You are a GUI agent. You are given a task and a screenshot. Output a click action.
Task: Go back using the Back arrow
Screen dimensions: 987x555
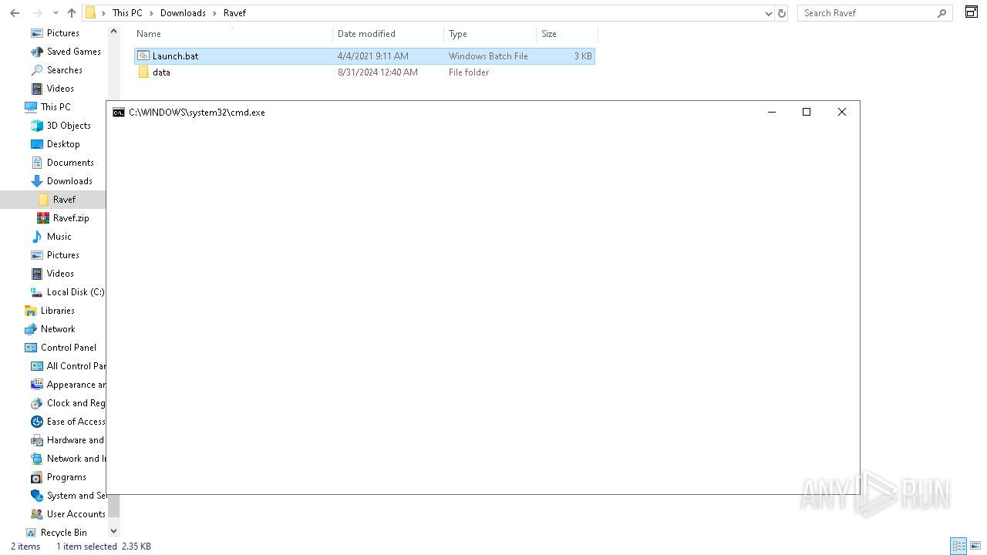(14, 13)
